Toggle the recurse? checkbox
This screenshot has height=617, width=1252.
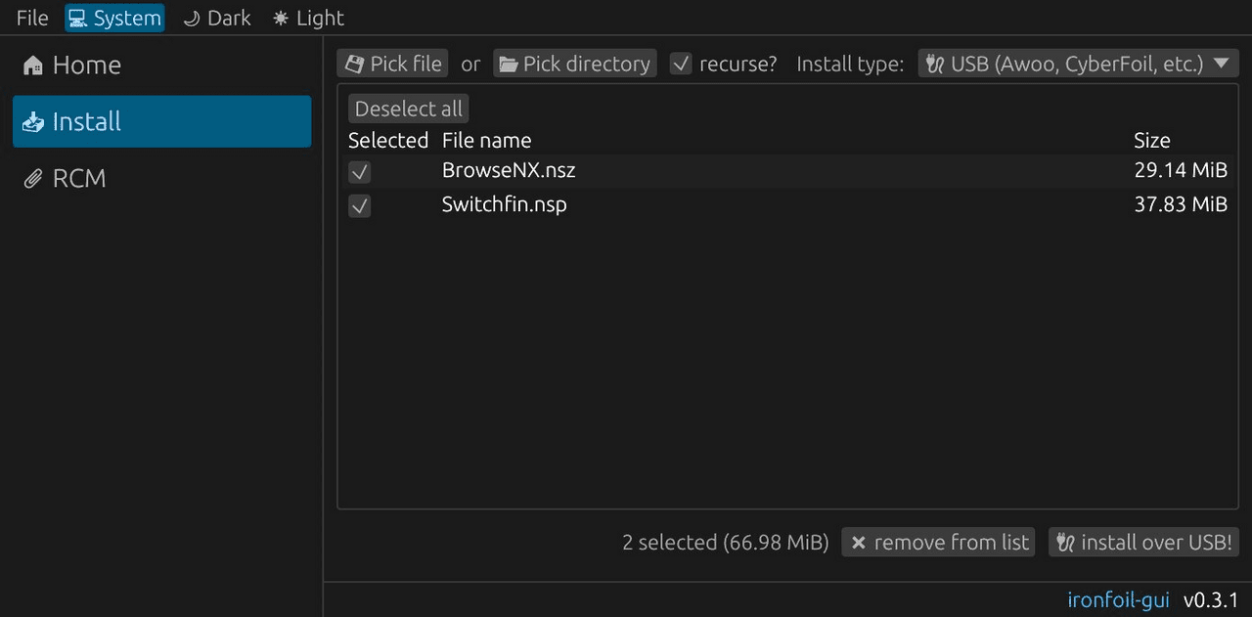pyautogui.click(x=681, y=64)
